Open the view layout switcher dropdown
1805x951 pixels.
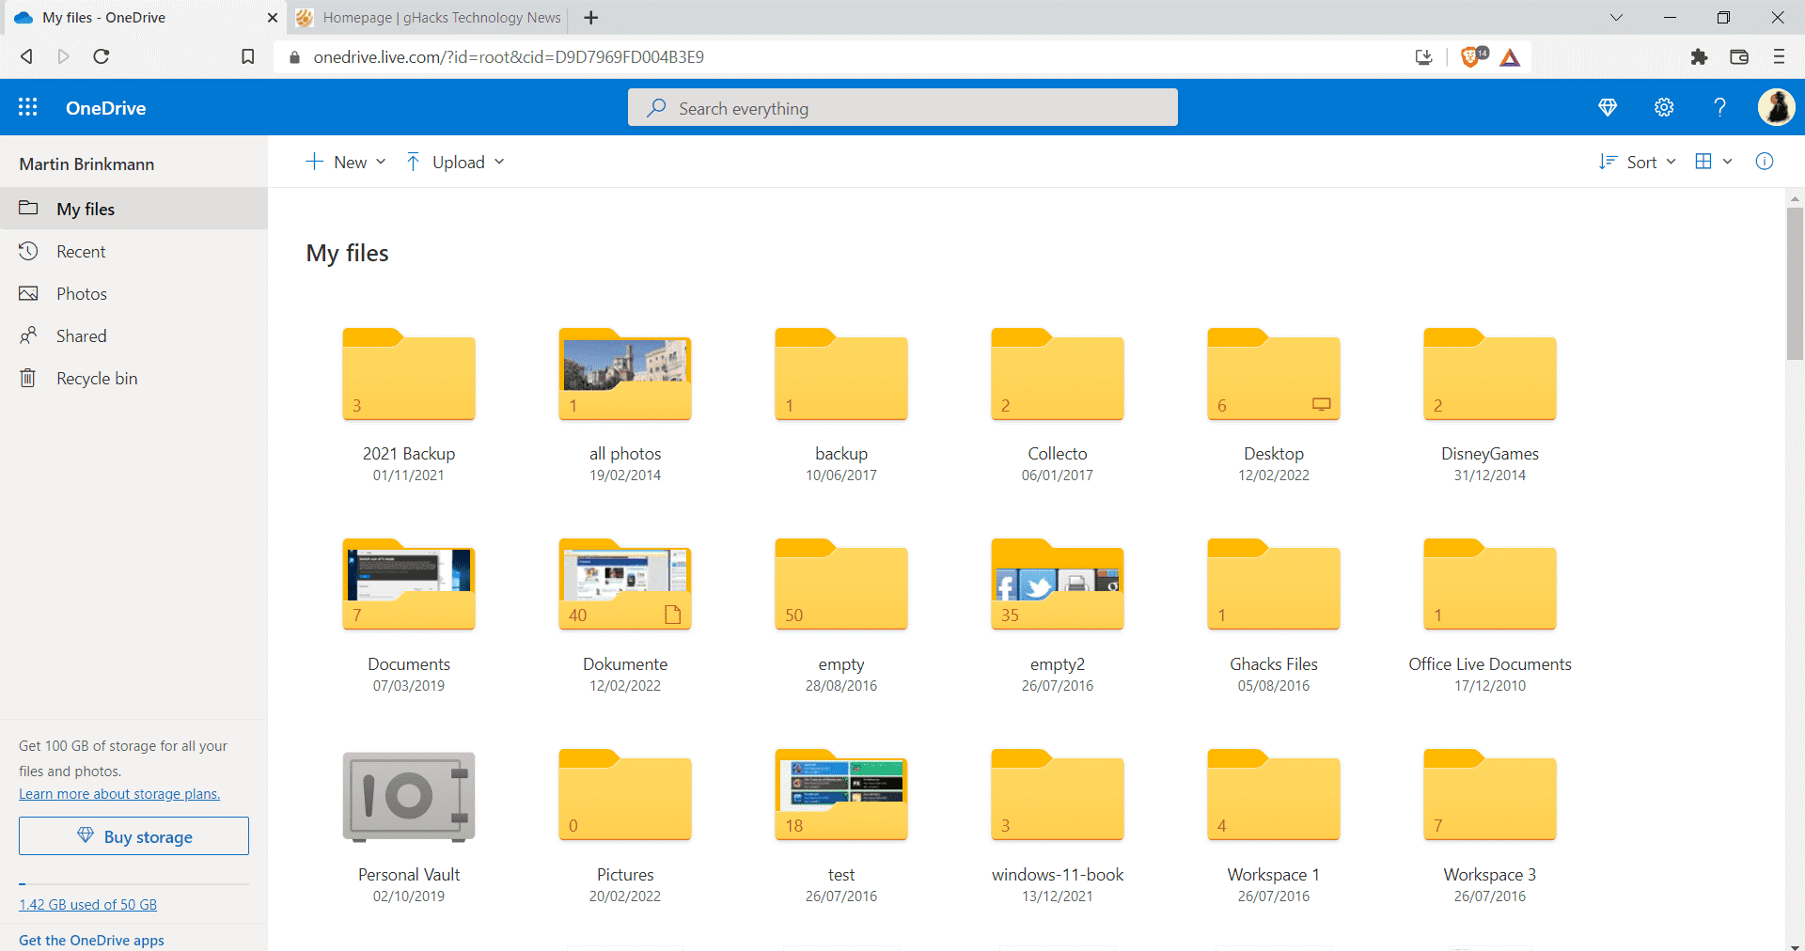(x=1713, y=162)
